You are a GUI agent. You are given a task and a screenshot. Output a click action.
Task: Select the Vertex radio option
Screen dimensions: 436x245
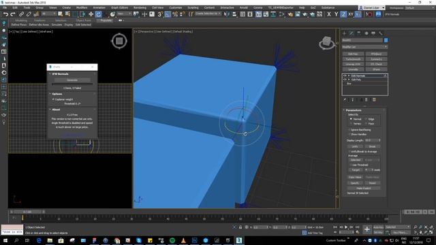pos(352,123)
